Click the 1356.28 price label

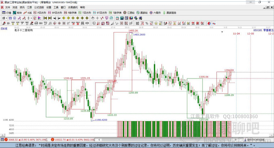click(x=229, y=70)
